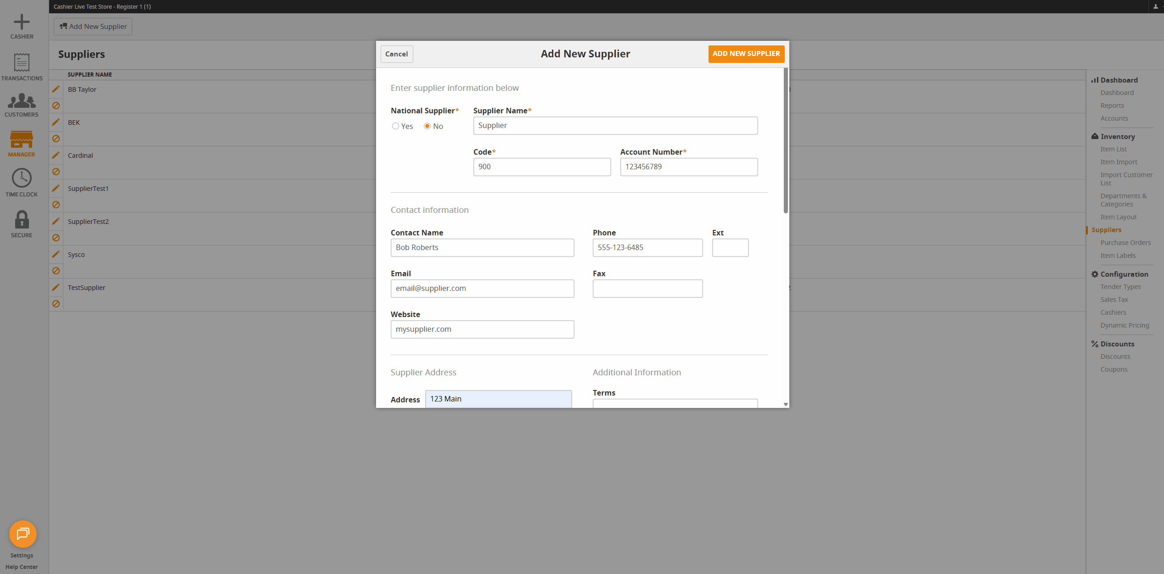Open Purchase Orders in Inventory menu
This screenshot has height=574, width=1164.
(x=1125, y=243)
